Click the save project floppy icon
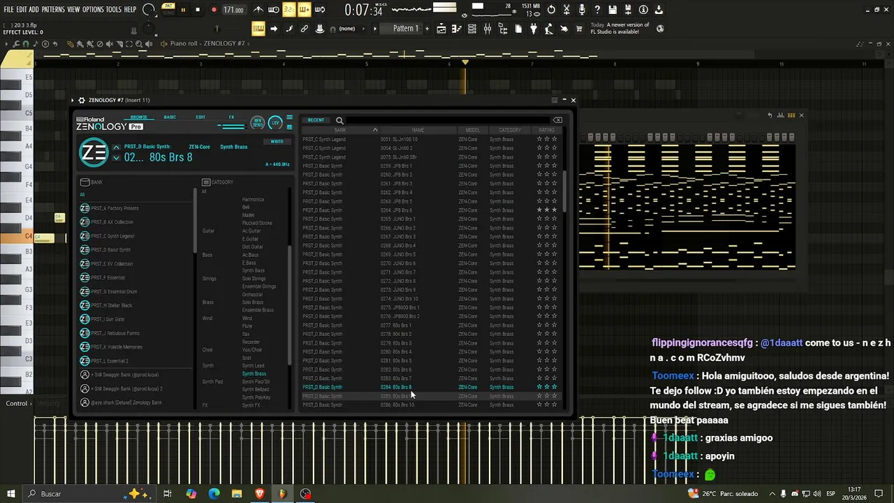The width and height of the screenshot is (894, 503). 613,10
